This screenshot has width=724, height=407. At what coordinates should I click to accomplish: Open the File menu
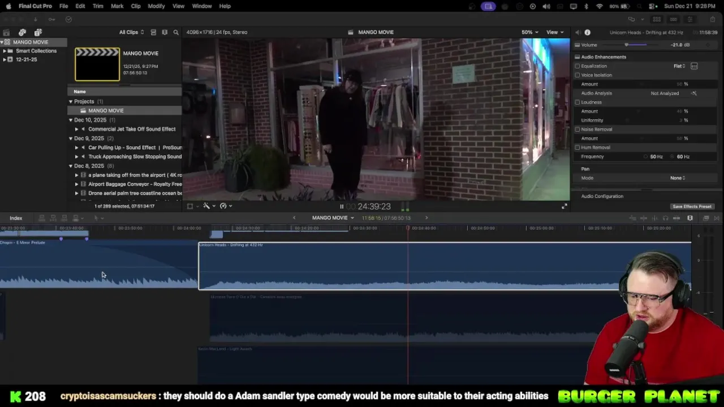[64, 6]
